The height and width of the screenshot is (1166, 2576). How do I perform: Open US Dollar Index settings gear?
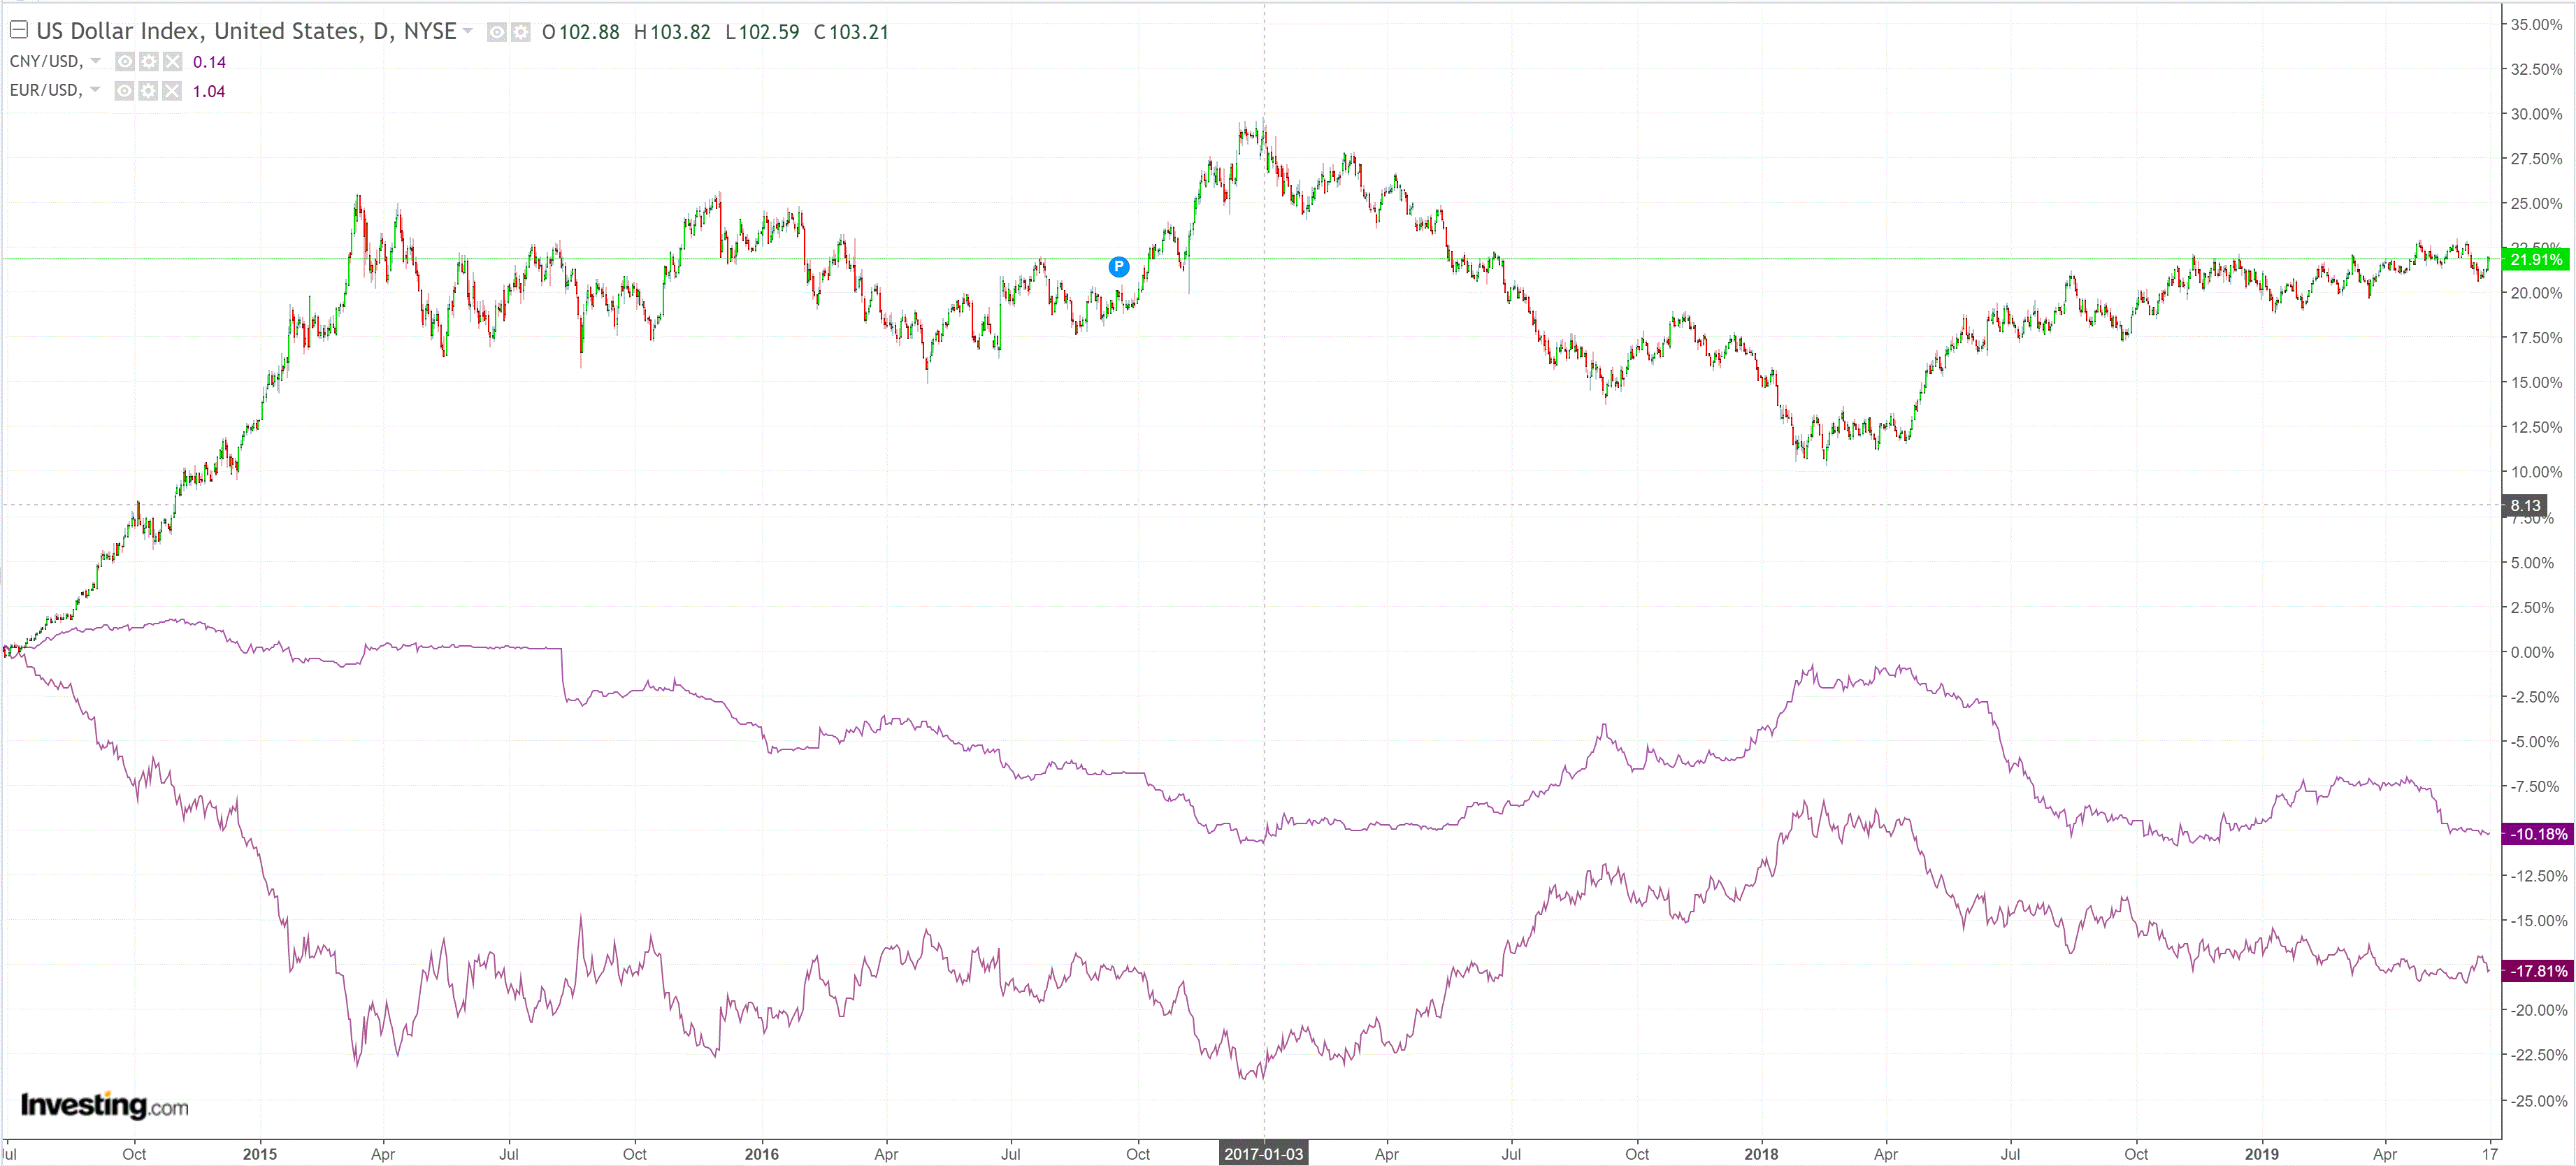[520, 32]
